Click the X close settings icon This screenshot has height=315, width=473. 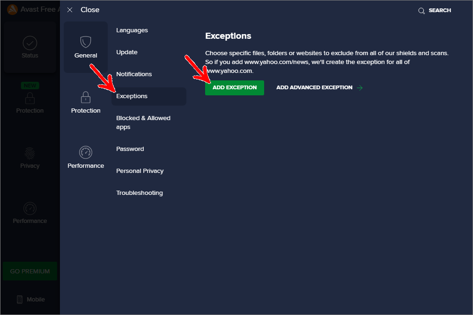[70, 10]
